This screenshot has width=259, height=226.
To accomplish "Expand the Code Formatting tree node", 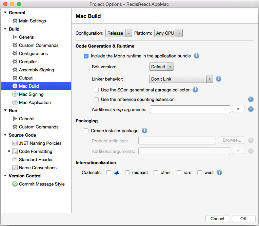I will 9,151.
